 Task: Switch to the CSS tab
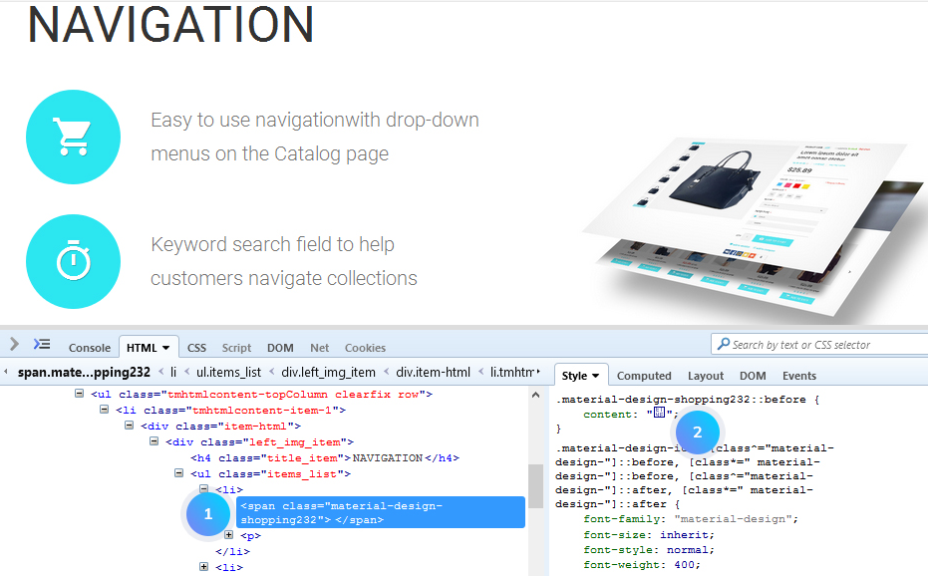(x=196, y=348)
